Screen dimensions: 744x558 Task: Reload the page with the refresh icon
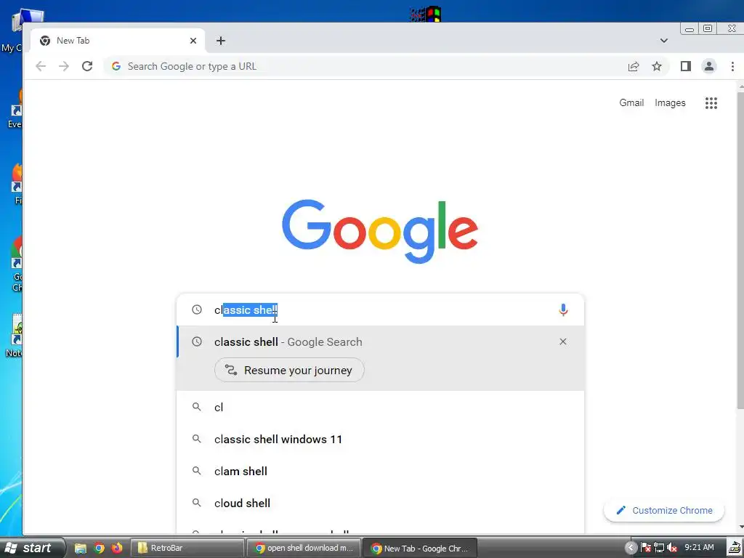coord(87,66)
